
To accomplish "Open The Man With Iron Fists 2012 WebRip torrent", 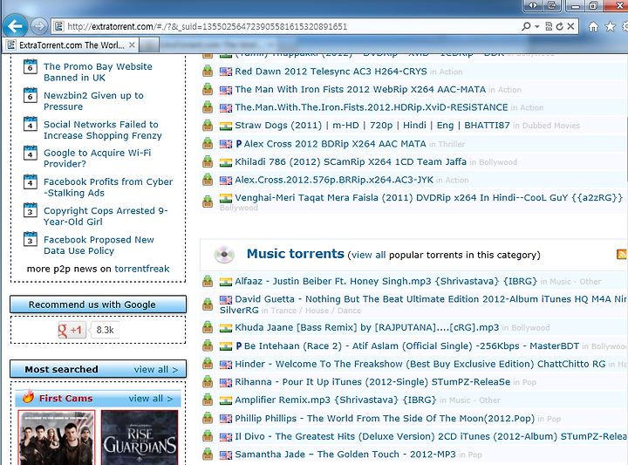I will pyautogui.click(x=360, y=89).
